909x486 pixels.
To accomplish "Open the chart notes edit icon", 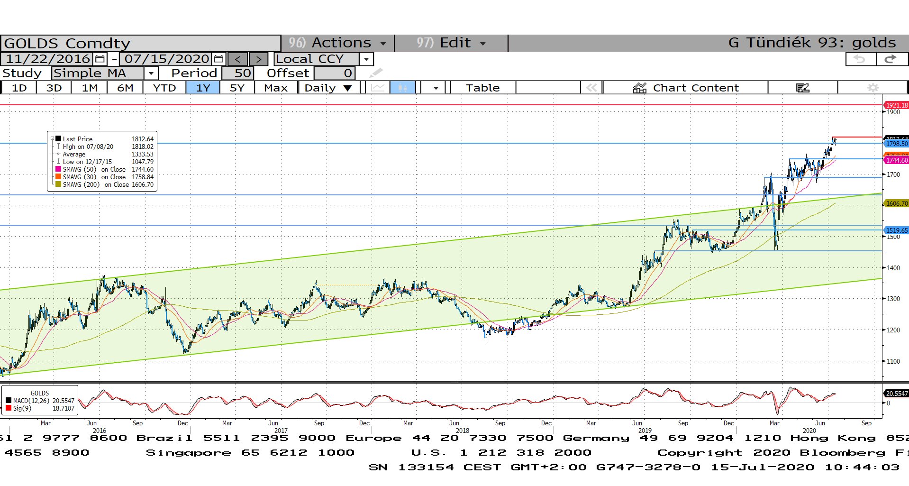I will [x=803, y=88].
